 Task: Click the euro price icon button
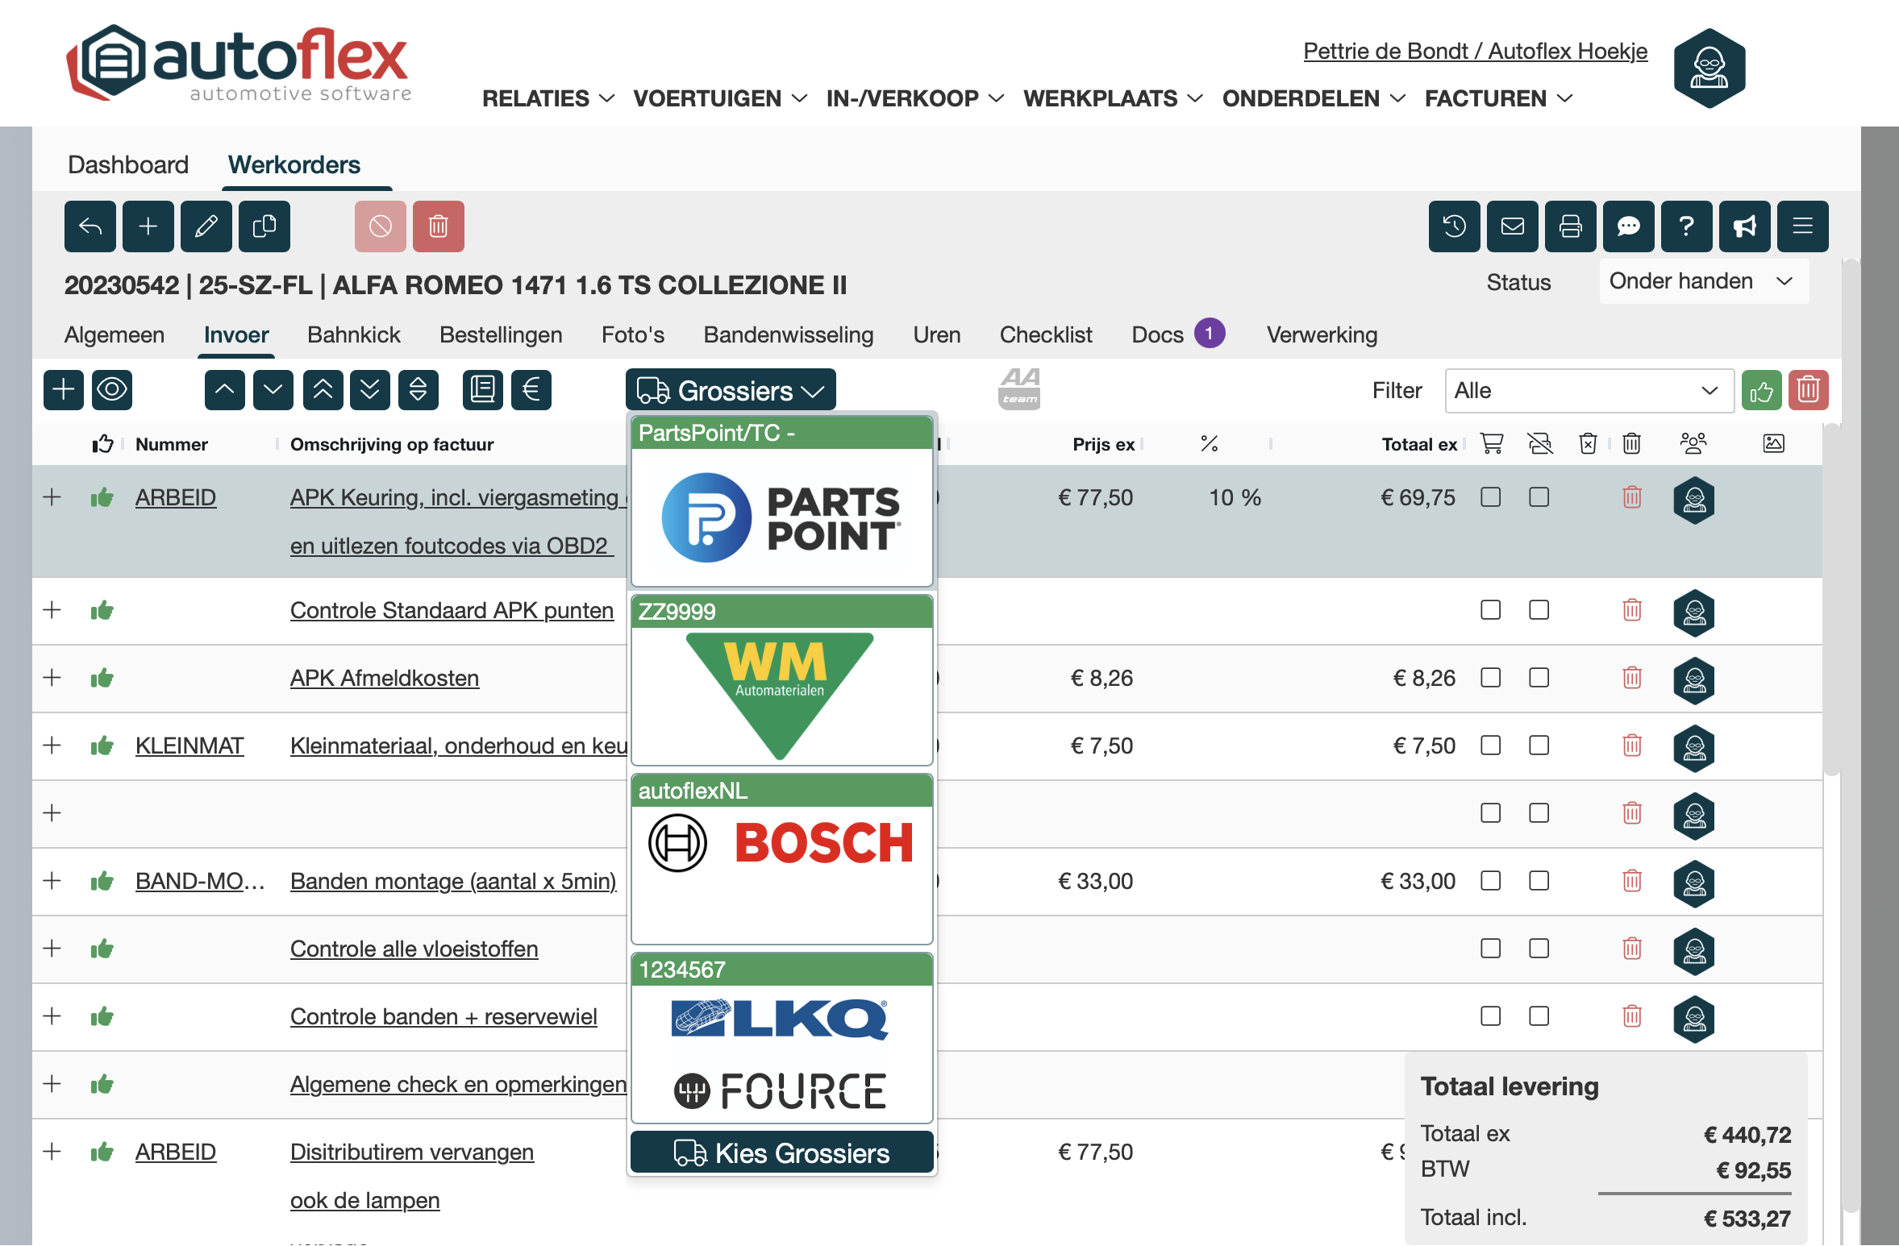[x=531, y=390]
